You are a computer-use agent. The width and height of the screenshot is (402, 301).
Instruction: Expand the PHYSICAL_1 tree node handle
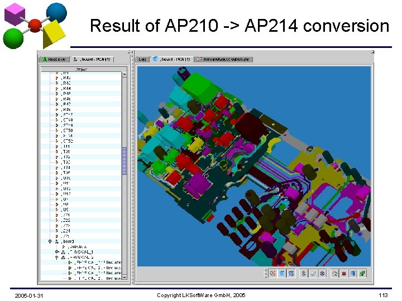(57, 252)
